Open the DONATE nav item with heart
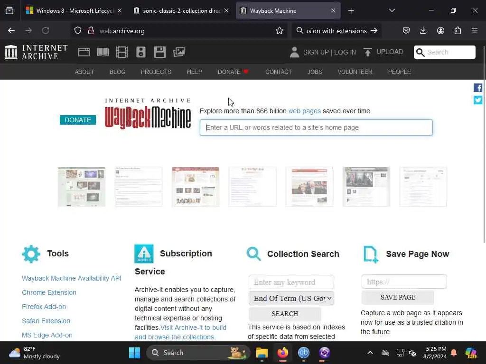The width and height of the screenshot is (486, 364). coord(233,72)
